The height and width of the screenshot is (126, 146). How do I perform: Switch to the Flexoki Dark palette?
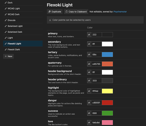tap(23, 50)
